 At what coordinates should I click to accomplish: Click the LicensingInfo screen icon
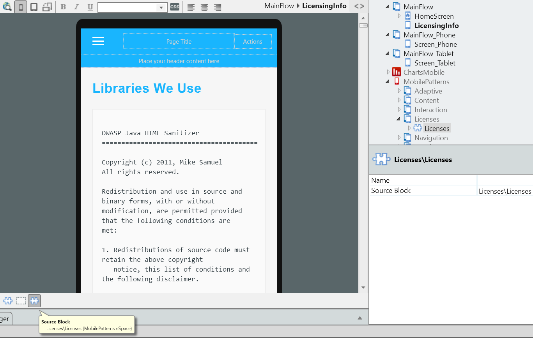tap(408, 25)
